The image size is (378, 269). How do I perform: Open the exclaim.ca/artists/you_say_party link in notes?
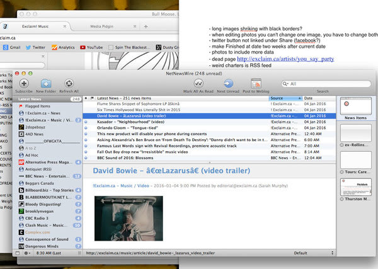pyautogui.click(x=285, y=59)
